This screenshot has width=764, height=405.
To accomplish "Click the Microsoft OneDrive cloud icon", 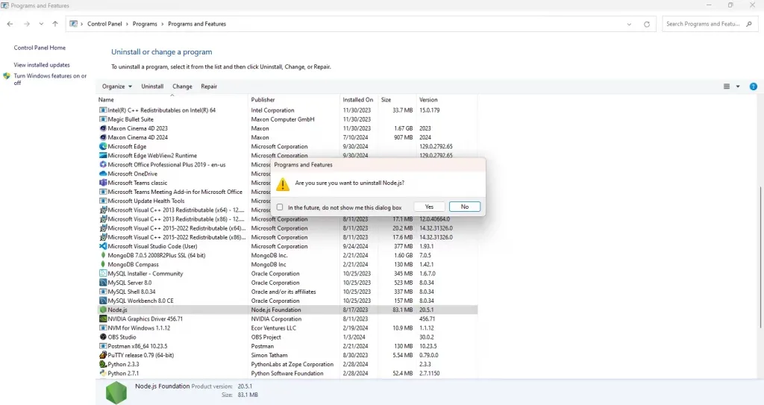I will point(103,174).
